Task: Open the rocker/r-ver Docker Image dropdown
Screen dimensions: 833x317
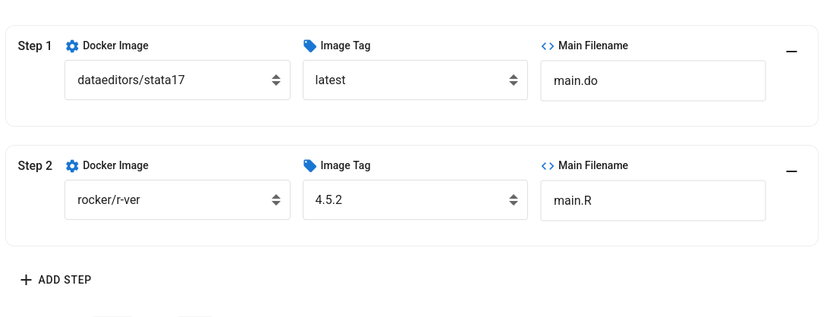Action: click(x=178, y=200)
